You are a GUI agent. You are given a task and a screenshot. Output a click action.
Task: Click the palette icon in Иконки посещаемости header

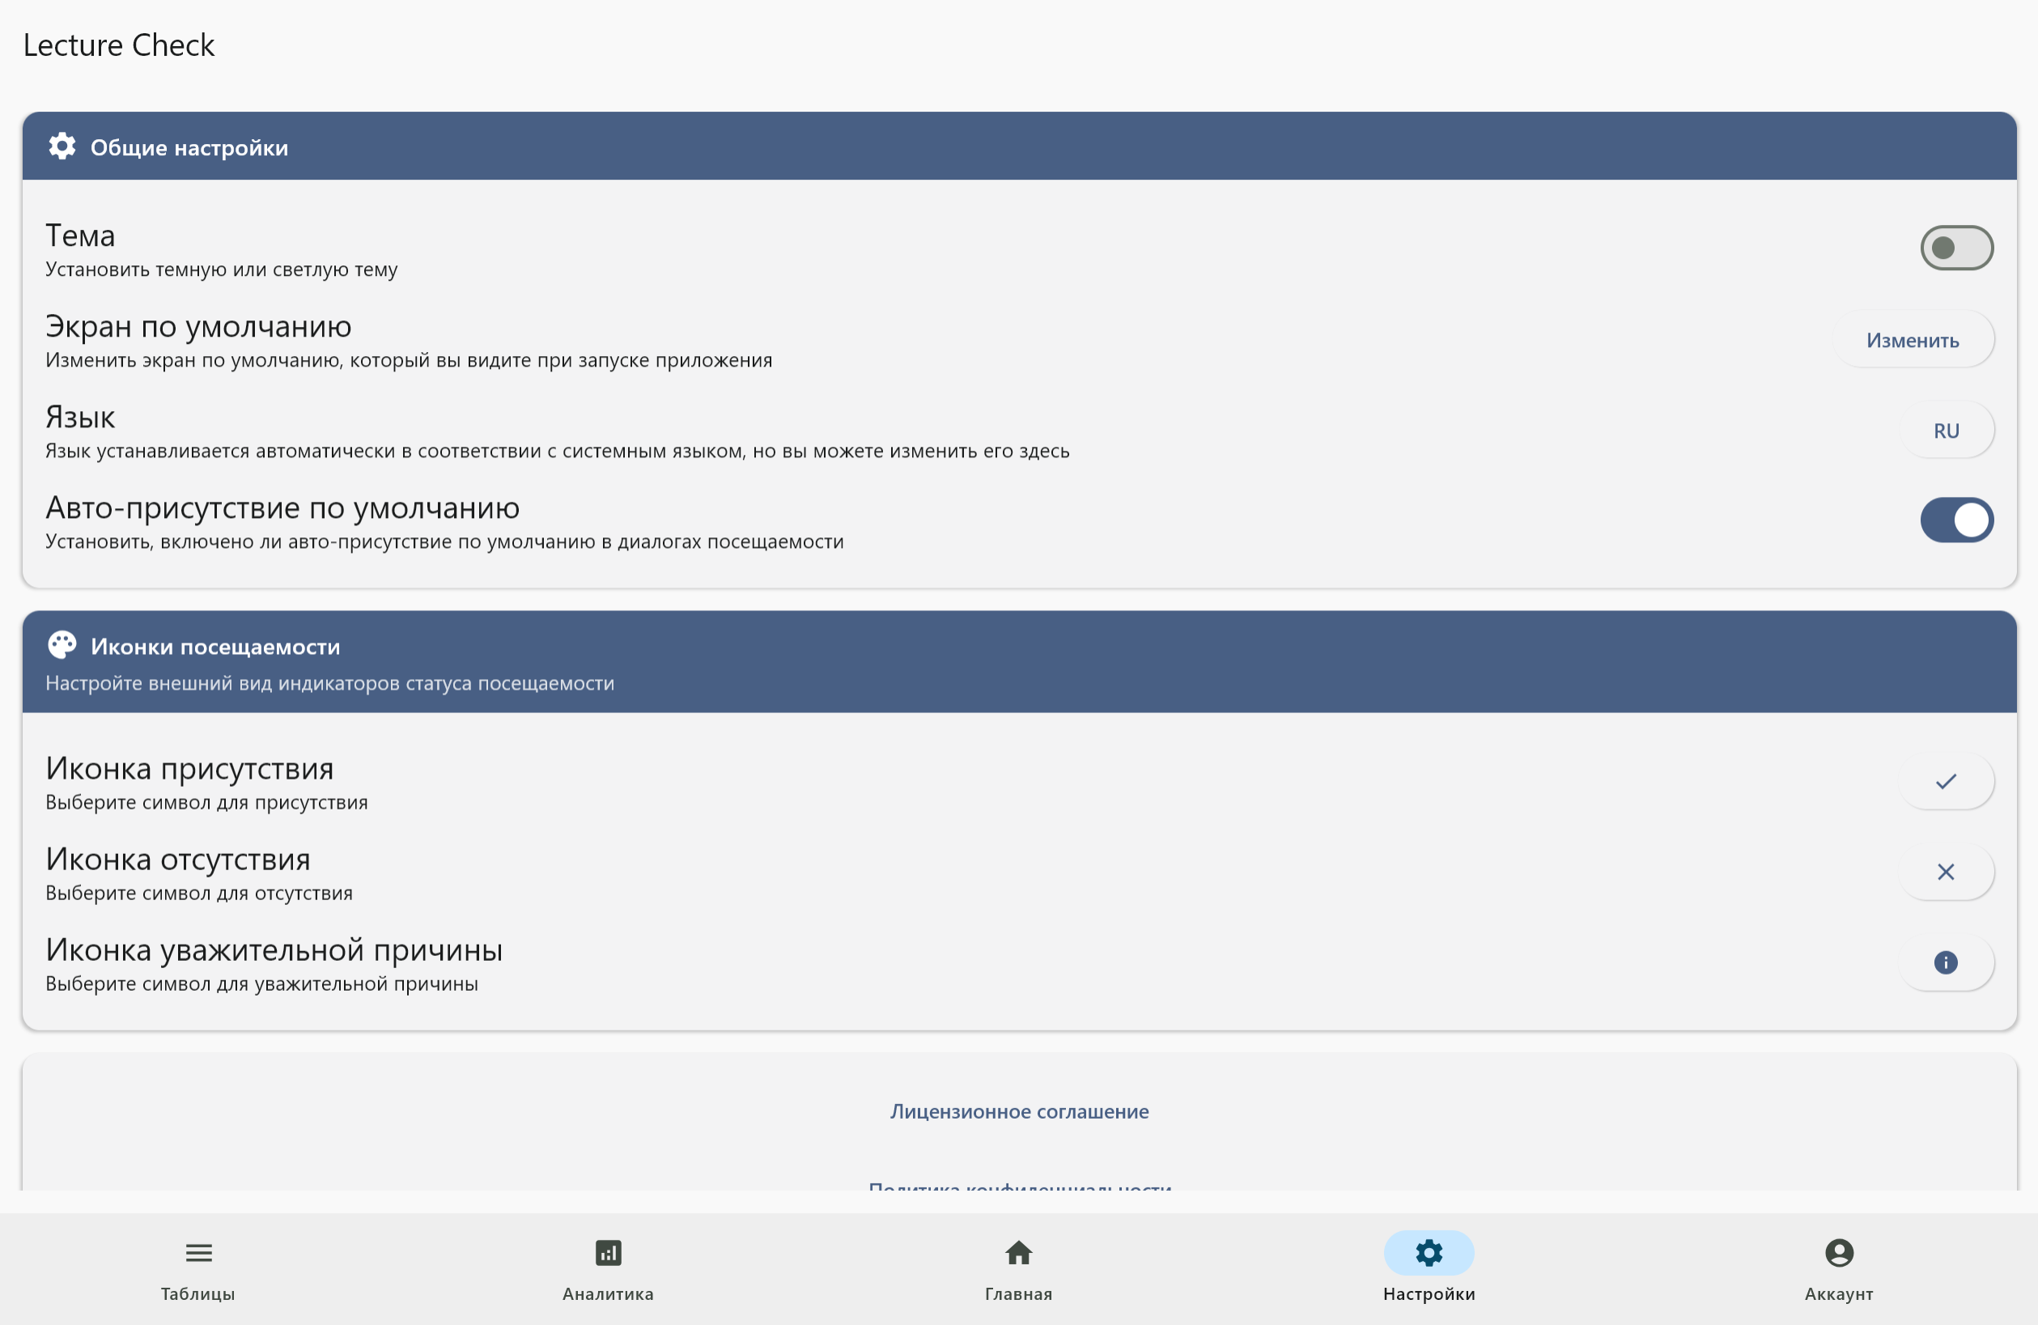[62, 645]
